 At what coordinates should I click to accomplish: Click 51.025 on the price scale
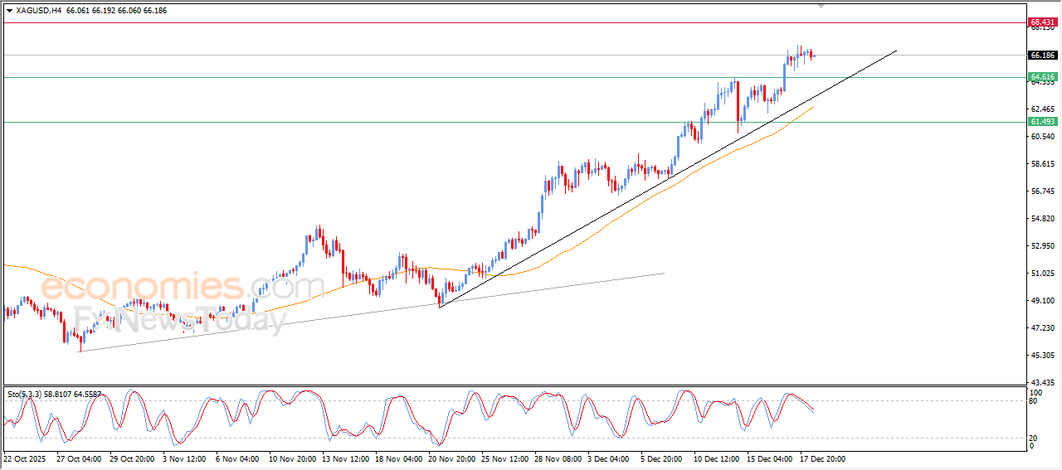tap(1042, 274)
